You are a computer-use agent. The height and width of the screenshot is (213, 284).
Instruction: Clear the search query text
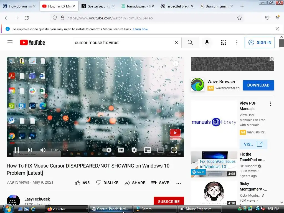pyautogui.click(x=176, y=42)
